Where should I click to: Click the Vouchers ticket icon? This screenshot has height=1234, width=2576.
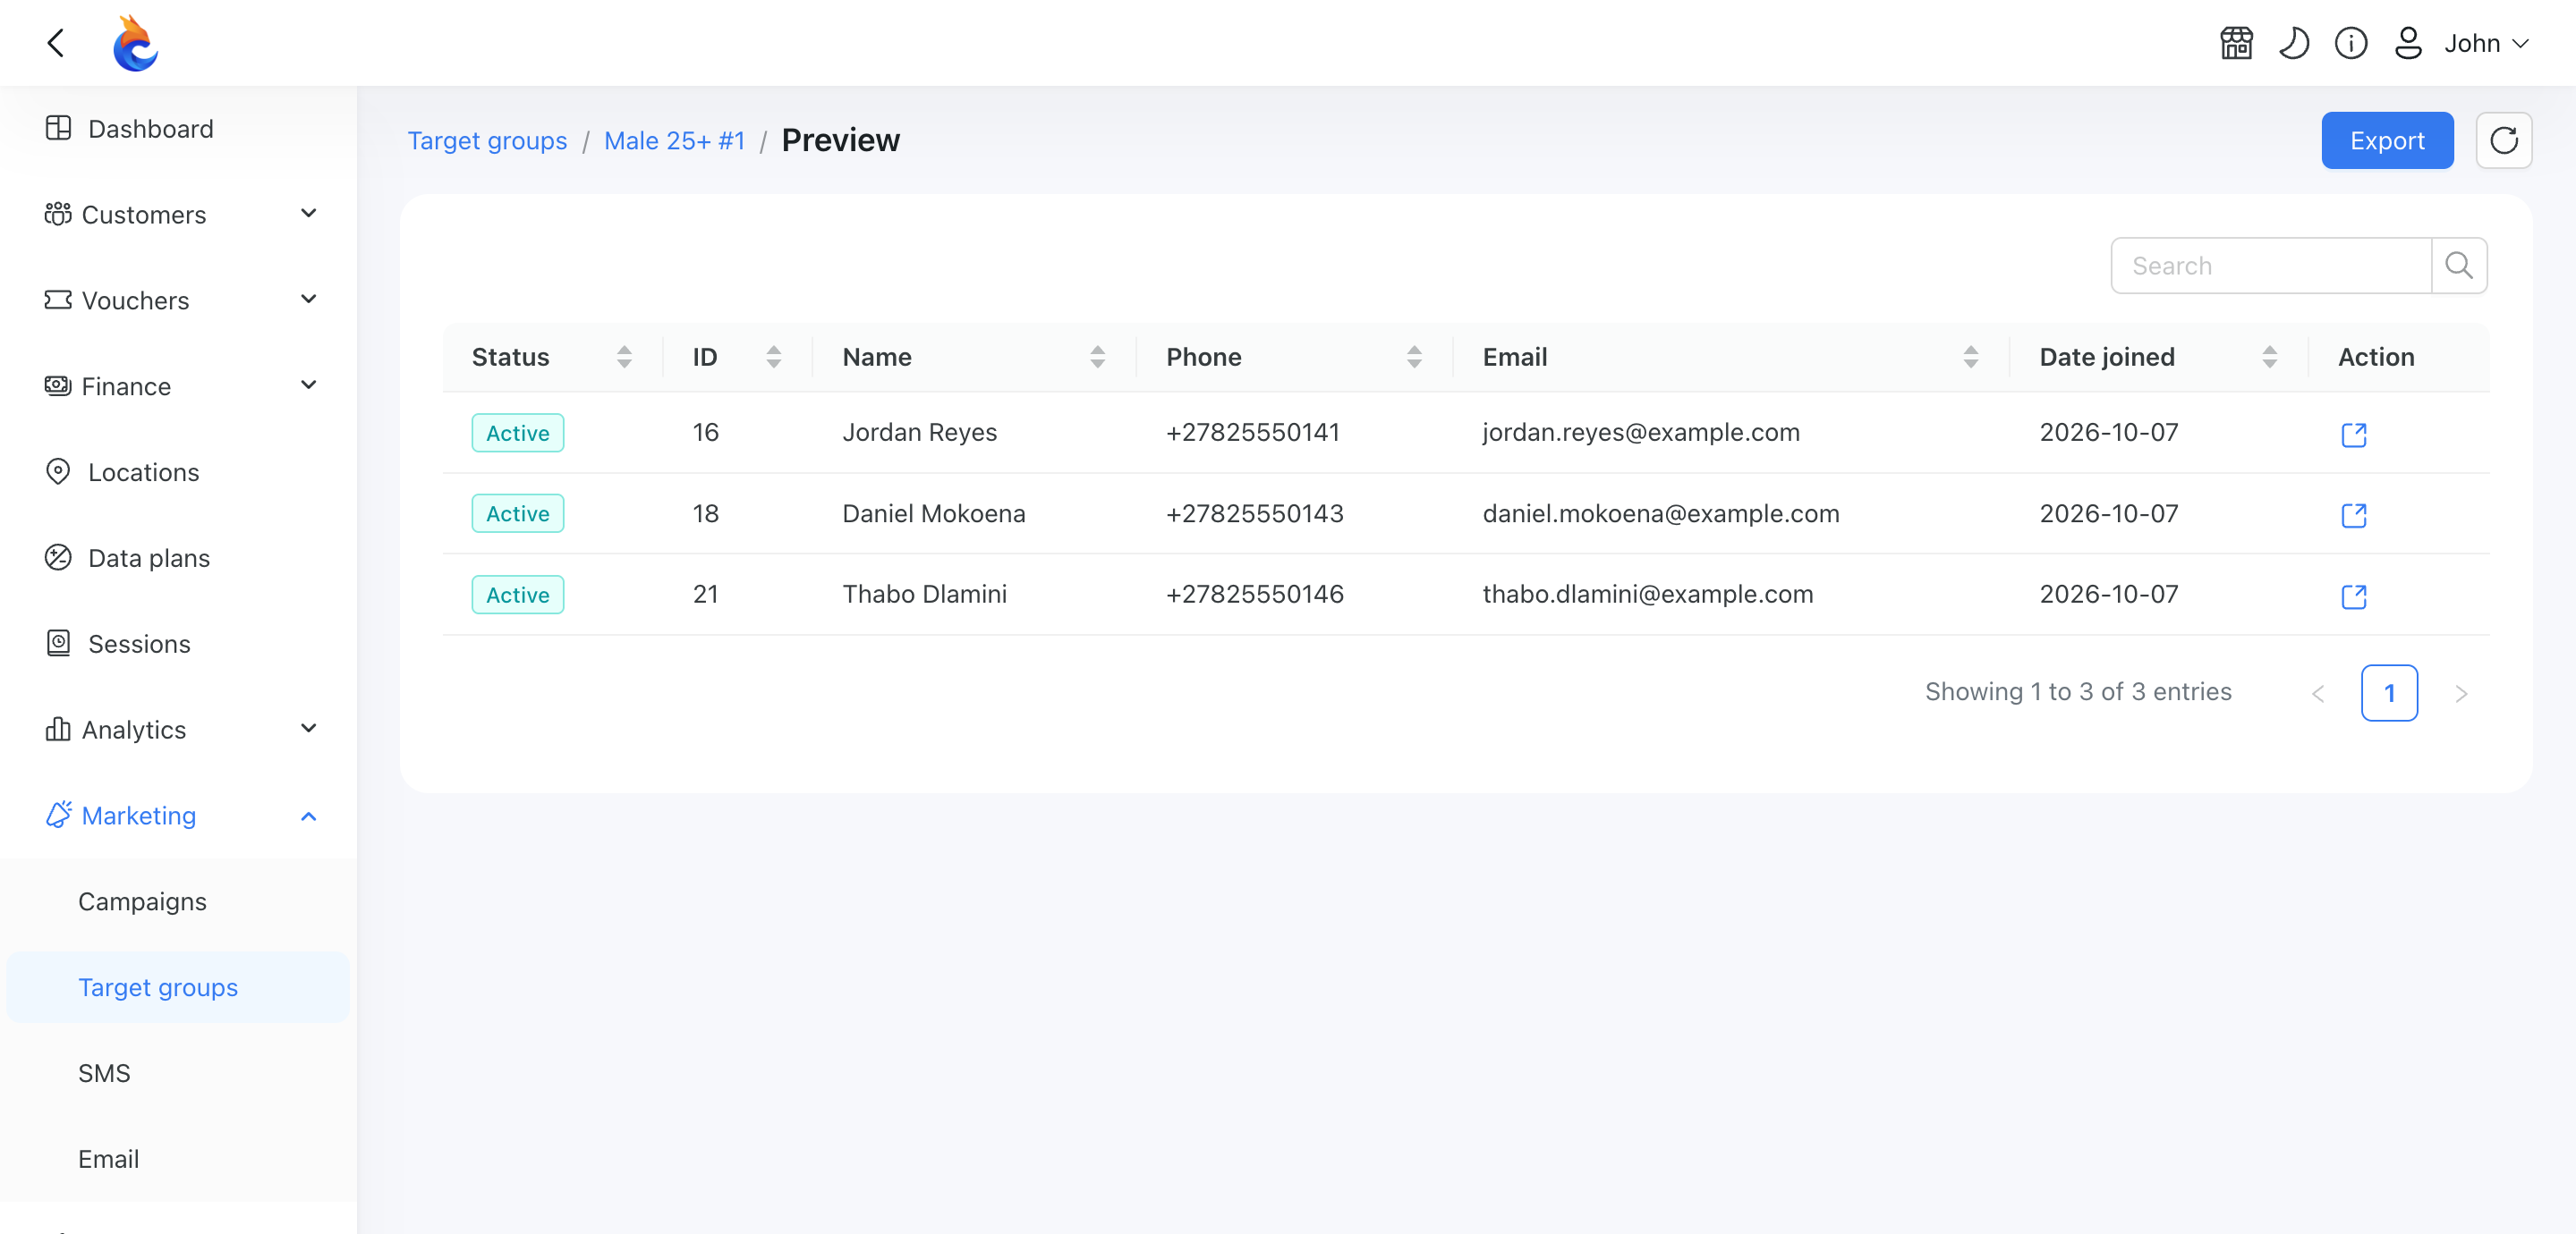(x=58, y=300)
